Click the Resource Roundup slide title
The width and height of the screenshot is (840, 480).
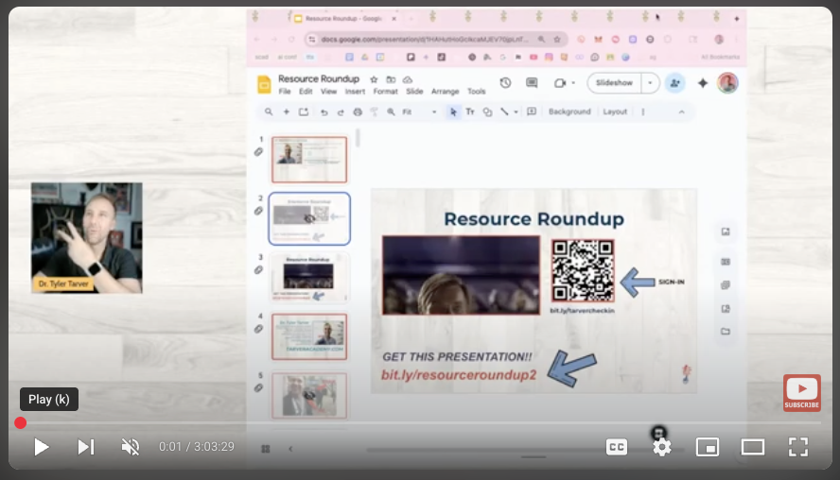pos(534,219)
